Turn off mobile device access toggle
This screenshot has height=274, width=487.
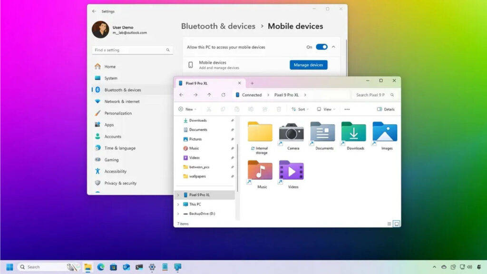[x=321, y=47]
